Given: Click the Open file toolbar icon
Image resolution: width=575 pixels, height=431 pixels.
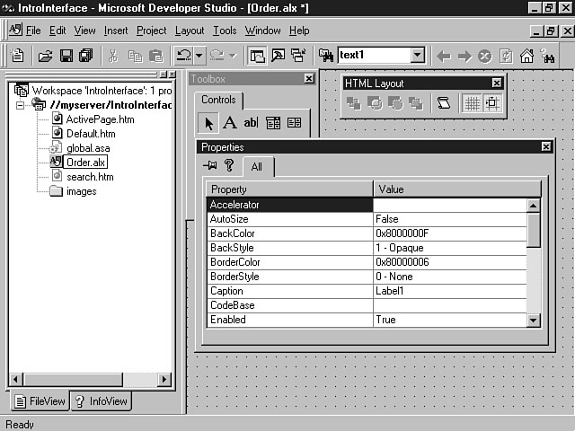Looking at the screenshot, I should click(45, 56).
